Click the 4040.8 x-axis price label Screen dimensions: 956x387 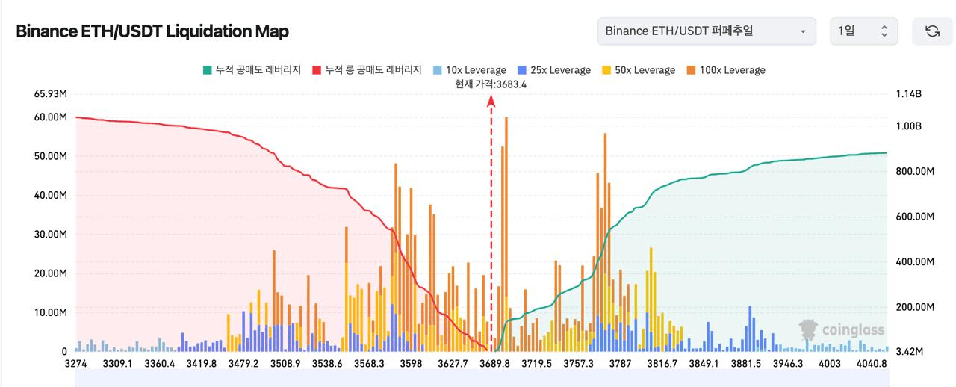(x=872, y=363)
